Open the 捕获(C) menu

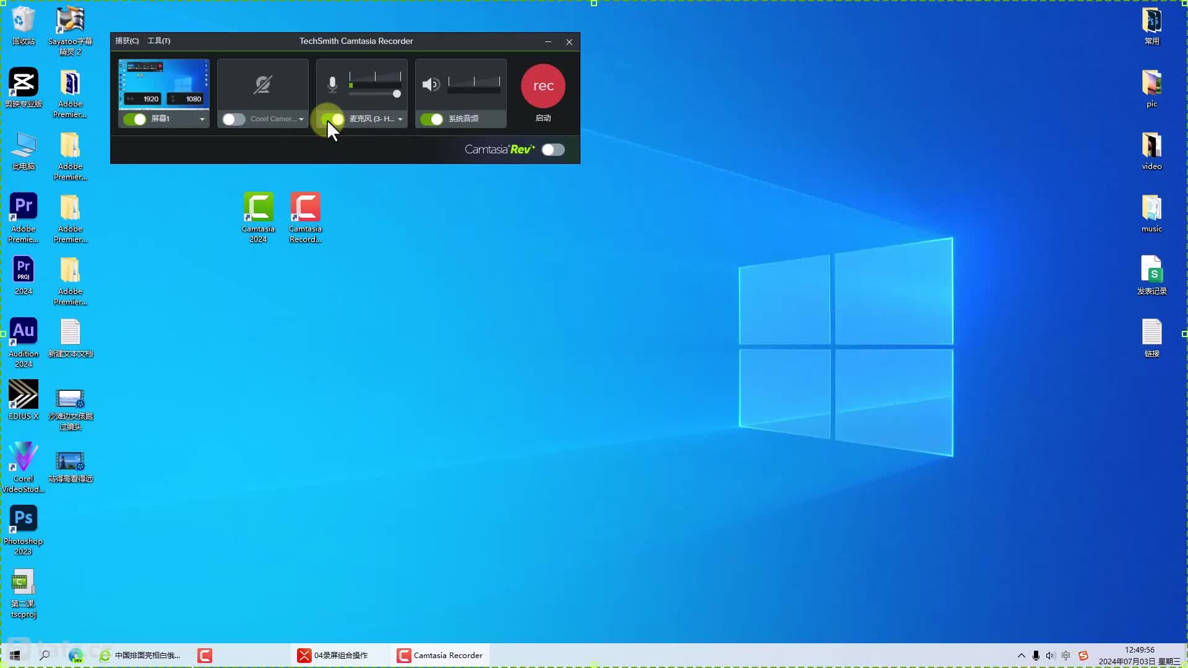[127, 41]
